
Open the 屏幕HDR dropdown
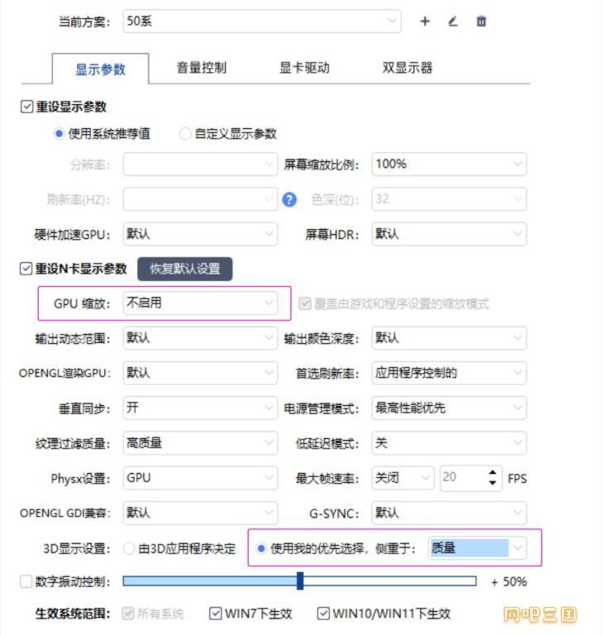(x=449, y=234)
